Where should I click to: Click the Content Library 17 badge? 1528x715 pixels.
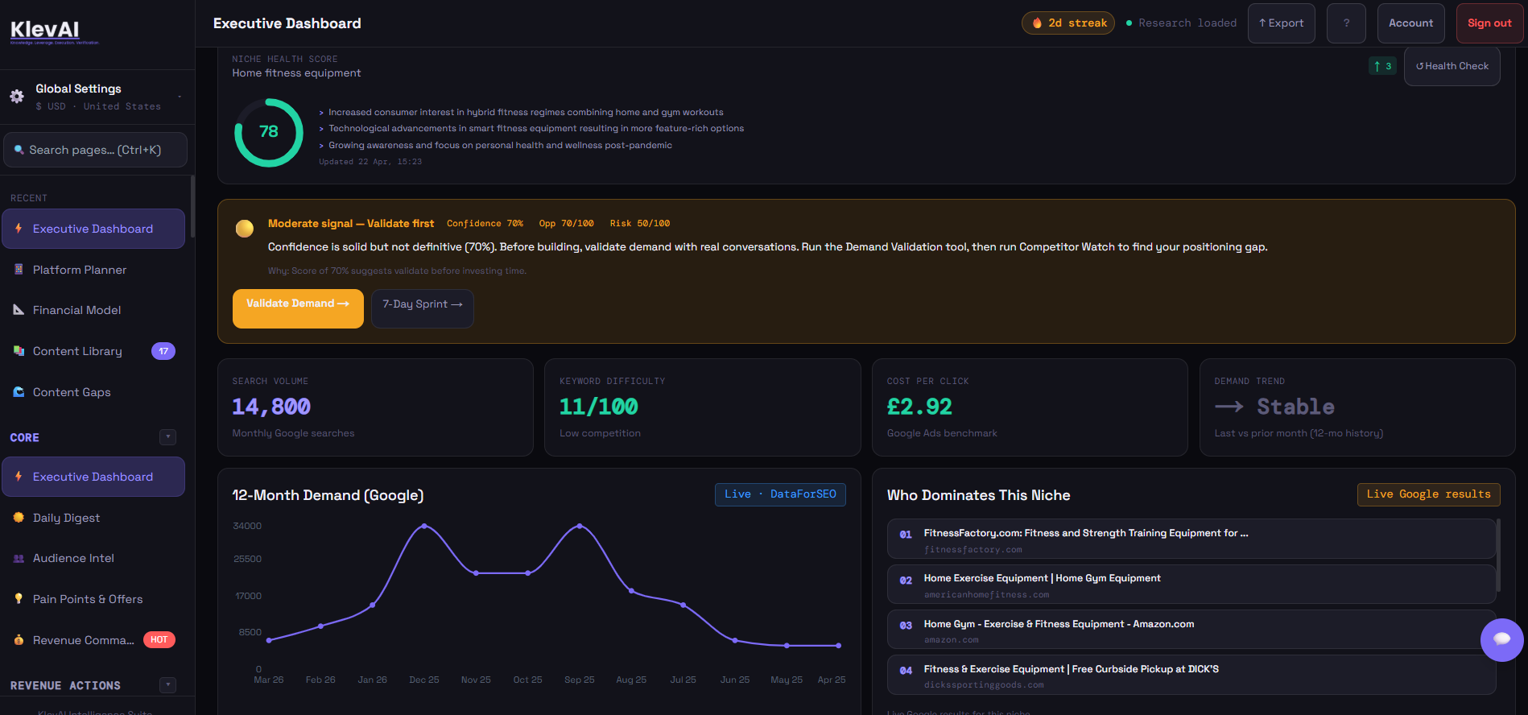163,351
